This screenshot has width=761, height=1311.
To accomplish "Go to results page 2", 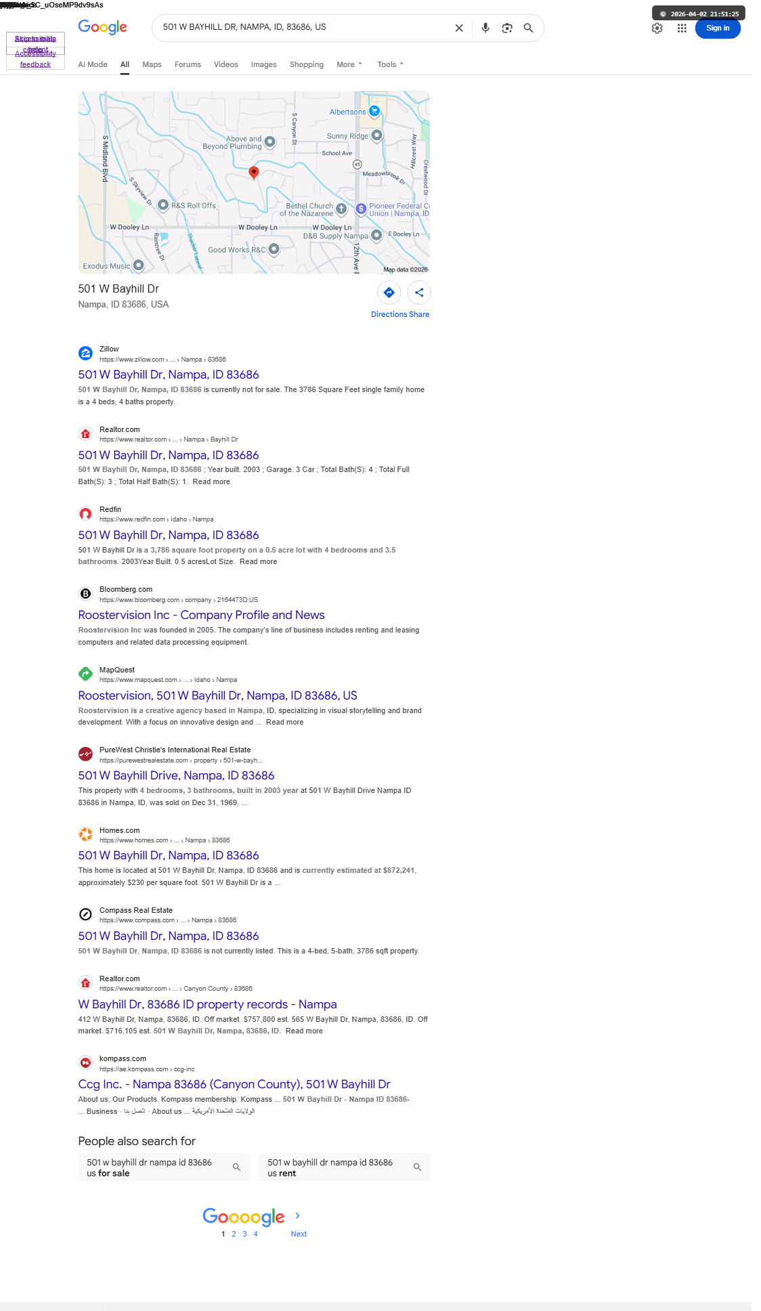I will click(234, 1234).
